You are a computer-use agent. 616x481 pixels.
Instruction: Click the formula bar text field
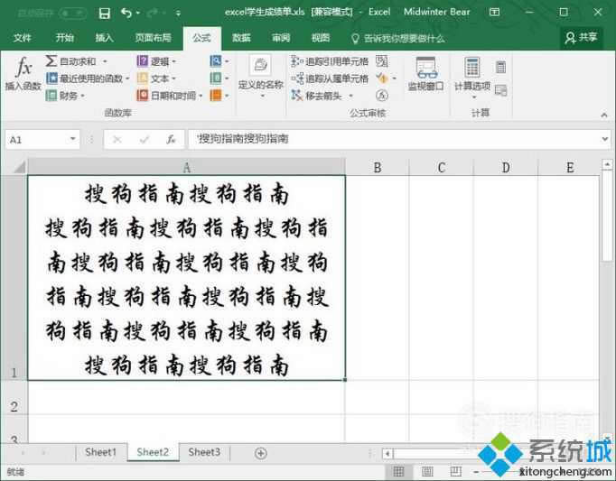pos(394,139)
